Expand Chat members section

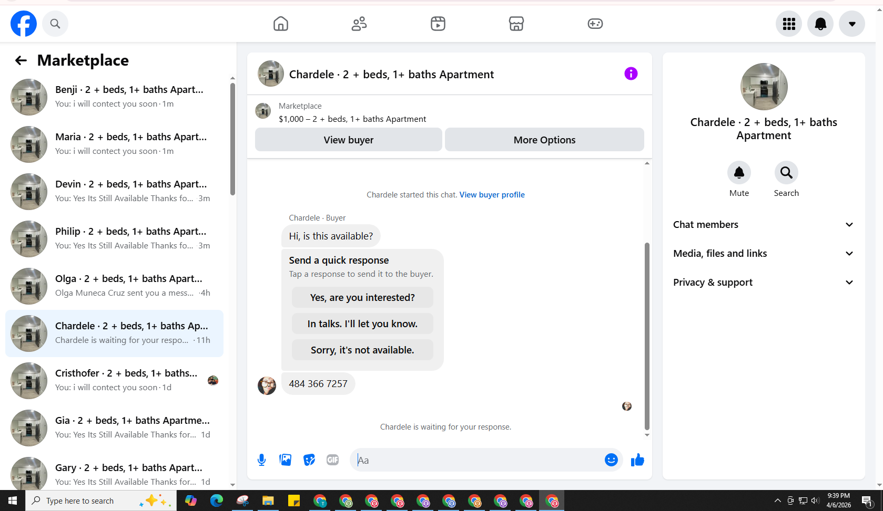764,225
